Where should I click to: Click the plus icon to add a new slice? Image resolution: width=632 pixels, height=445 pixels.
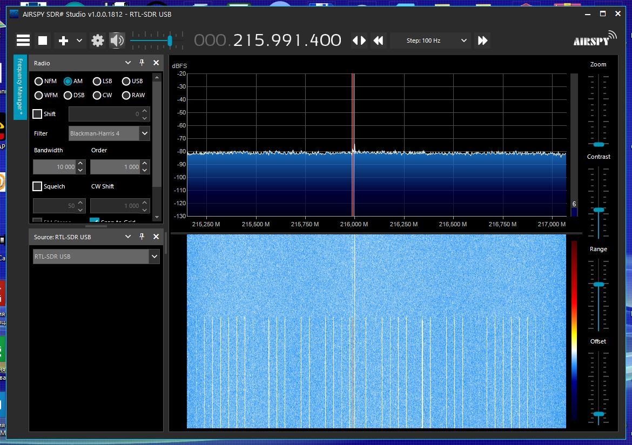(x=63, y=41)
